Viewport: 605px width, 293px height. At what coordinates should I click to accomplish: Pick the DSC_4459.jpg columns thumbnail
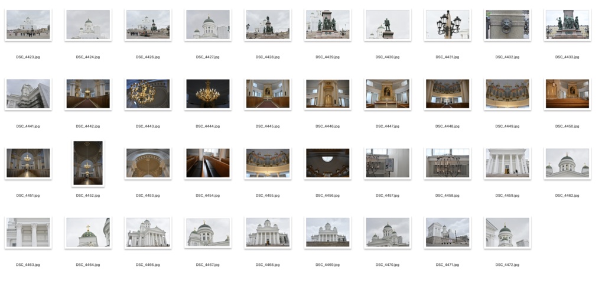(x=508, y=163)
